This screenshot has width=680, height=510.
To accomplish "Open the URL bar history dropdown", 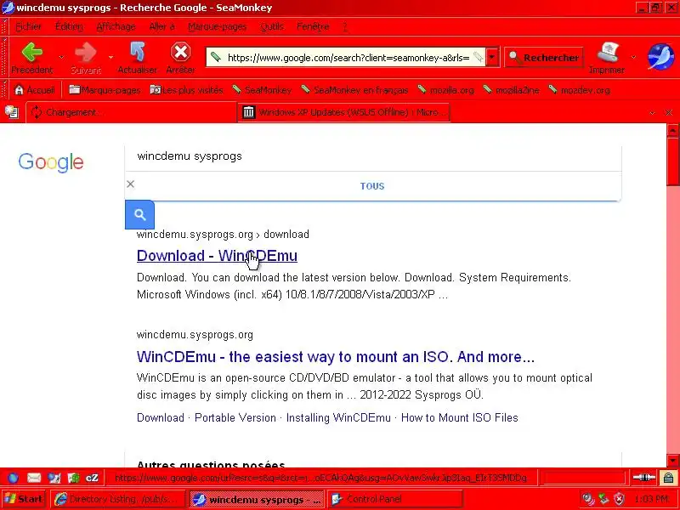I will tap(492, 57).
